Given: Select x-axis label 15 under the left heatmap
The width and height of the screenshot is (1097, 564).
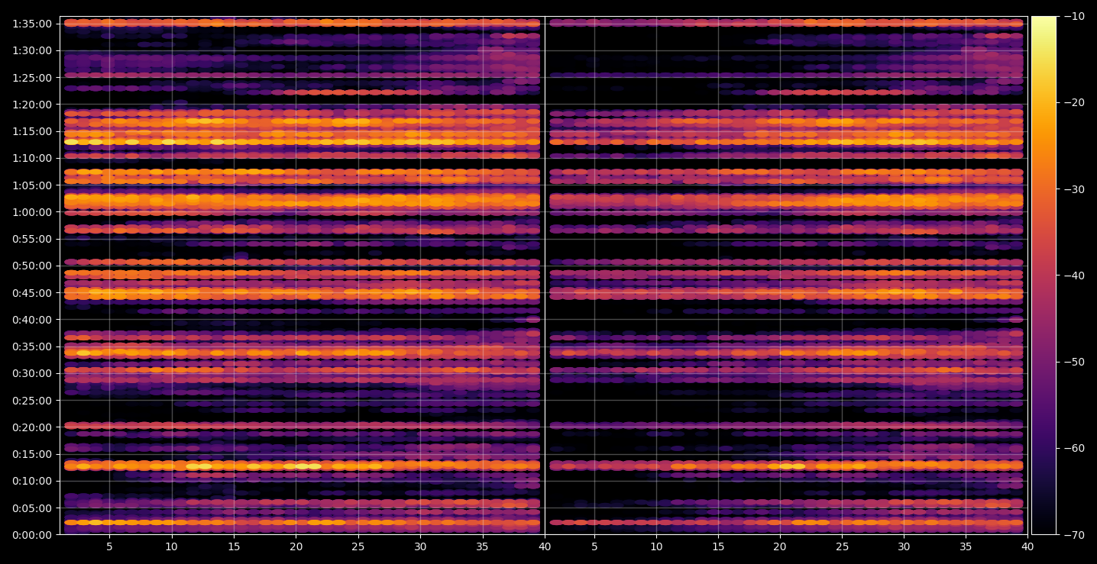Looking at the screenshot, I should pos(234,547).
